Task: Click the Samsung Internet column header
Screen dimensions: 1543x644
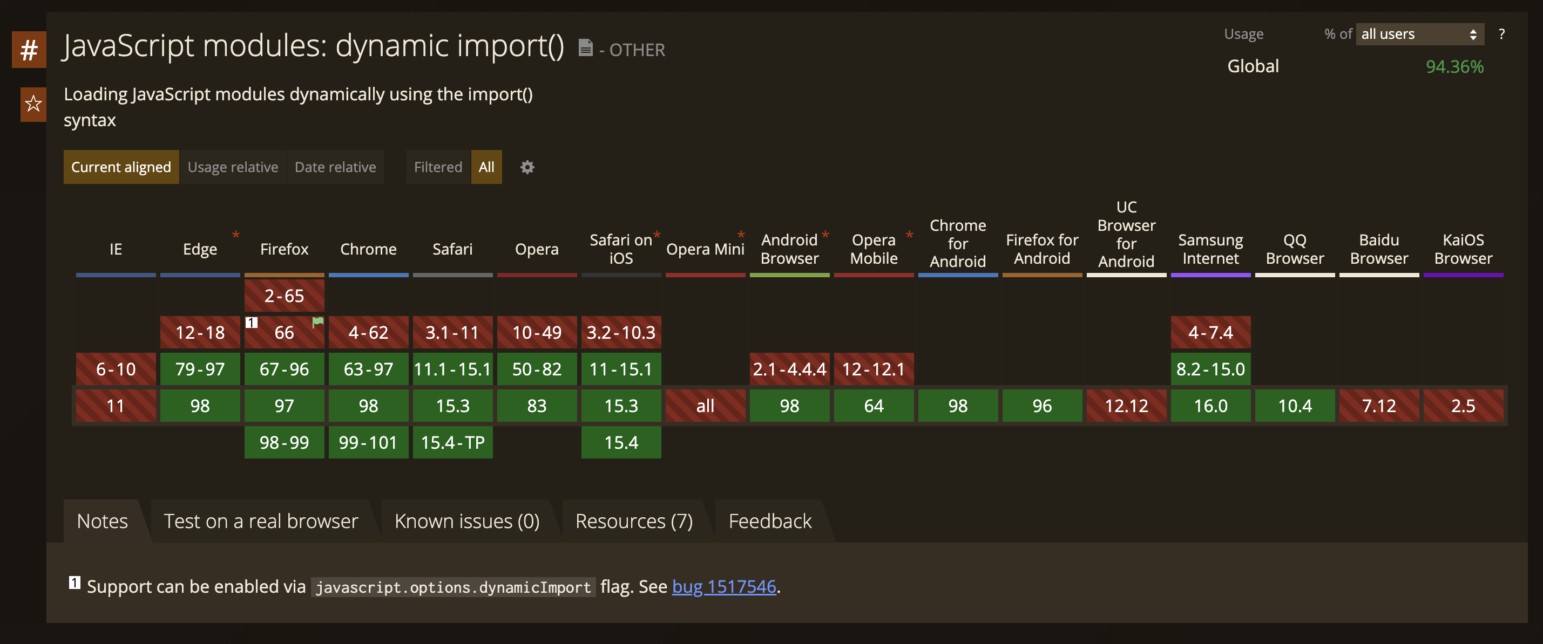Action: pyautogui.click(x=1210, y=249)
